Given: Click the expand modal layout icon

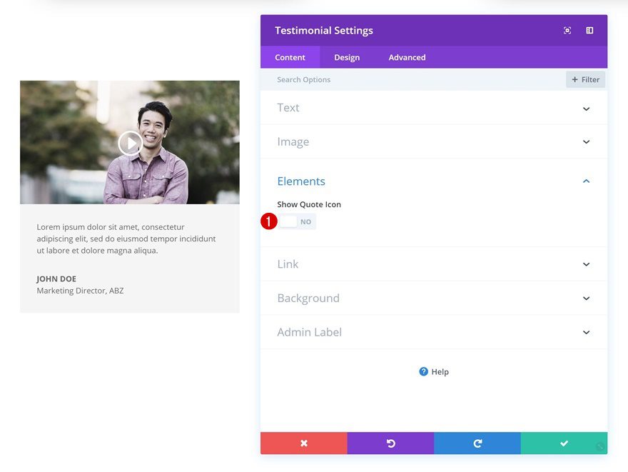Looking at the screenshot, I should (589, 30).
